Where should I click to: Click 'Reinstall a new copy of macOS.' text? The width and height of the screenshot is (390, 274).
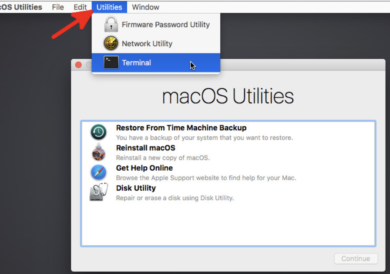162,158
